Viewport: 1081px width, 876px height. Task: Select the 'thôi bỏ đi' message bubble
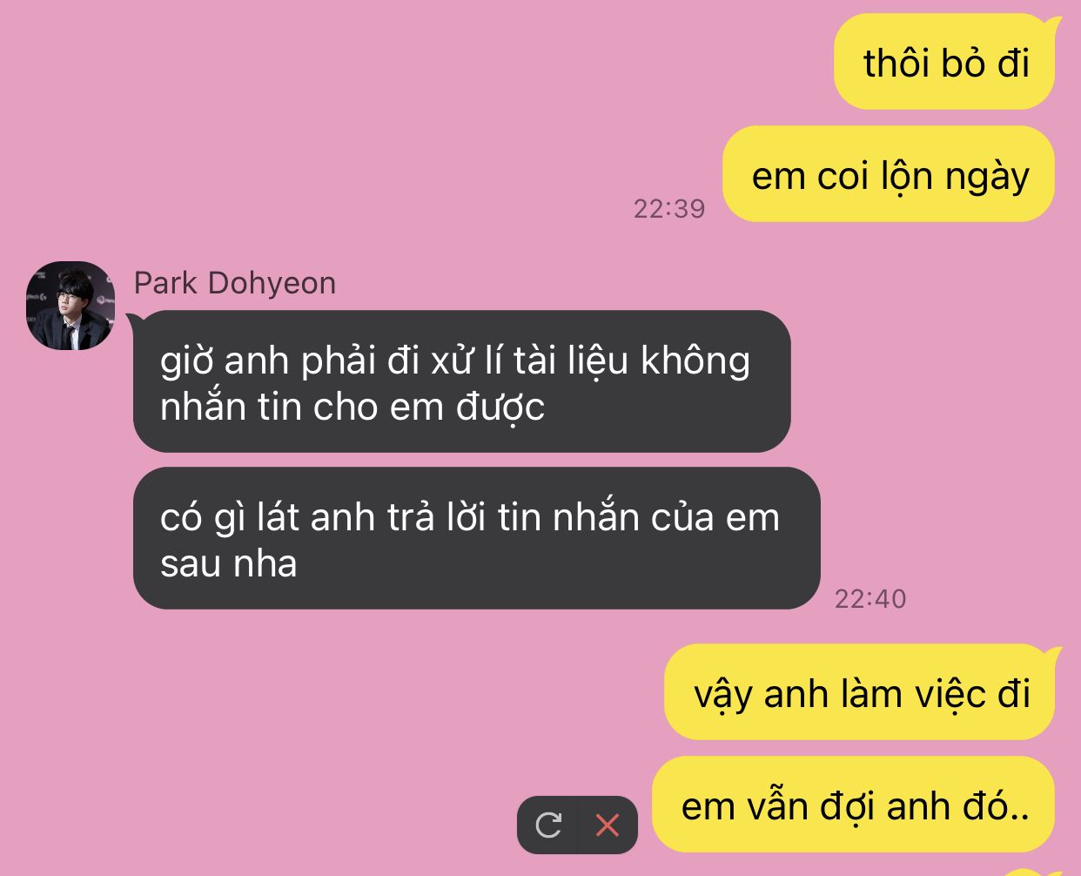945,63
